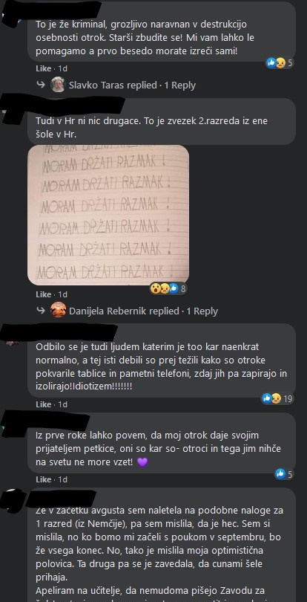Click Danijela Rebernik's profile avatar
This screenshot has height=602, width=307.
pos(59,311)
